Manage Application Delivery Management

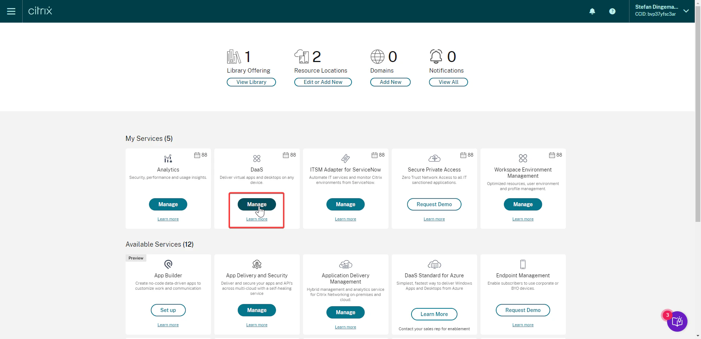[345, 312]
